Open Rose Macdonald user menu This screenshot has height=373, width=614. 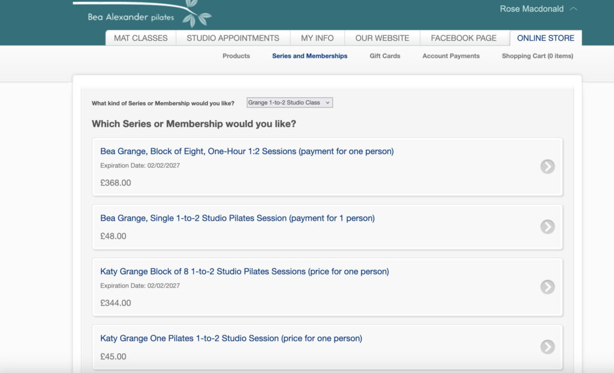[531, 8]
